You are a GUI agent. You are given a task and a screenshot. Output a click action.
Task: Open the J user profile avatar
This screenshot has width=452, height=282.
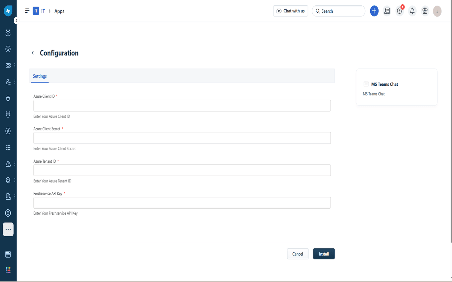pos(437,11)
